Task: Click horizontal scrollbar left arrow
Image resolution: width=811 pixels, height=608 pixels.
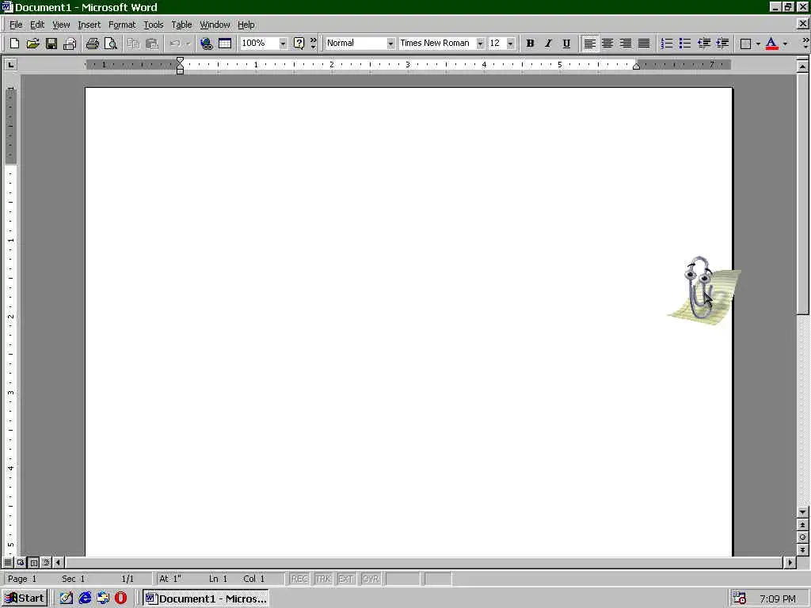Action: (x=59, y=562)
